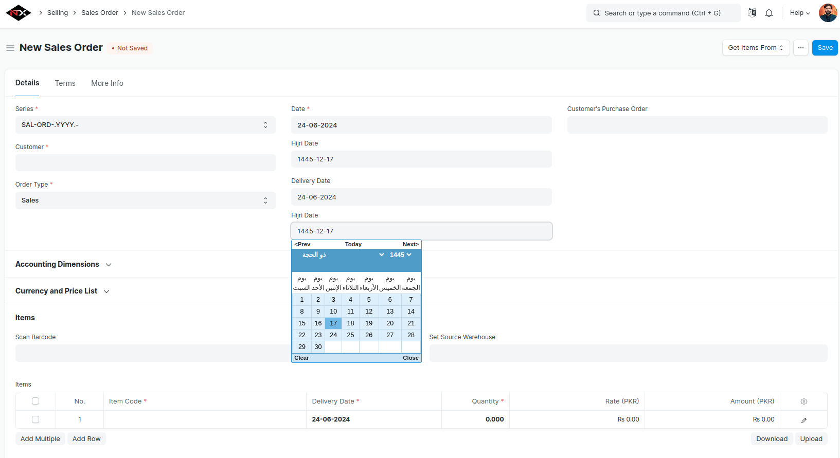Select day 17 in Hijri calendar
Viewport: 840px width, 458px height.
click(333, 323)
